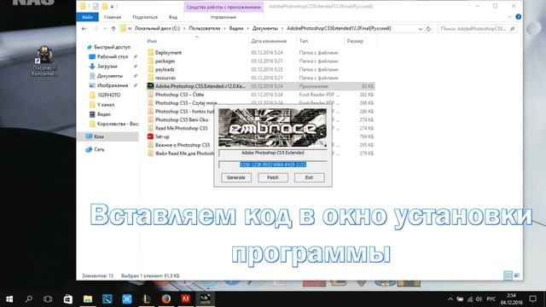Click Пользователи in address breadcrumb
Viewport: 546px width, 307px height.
click(x=205, y=28)
